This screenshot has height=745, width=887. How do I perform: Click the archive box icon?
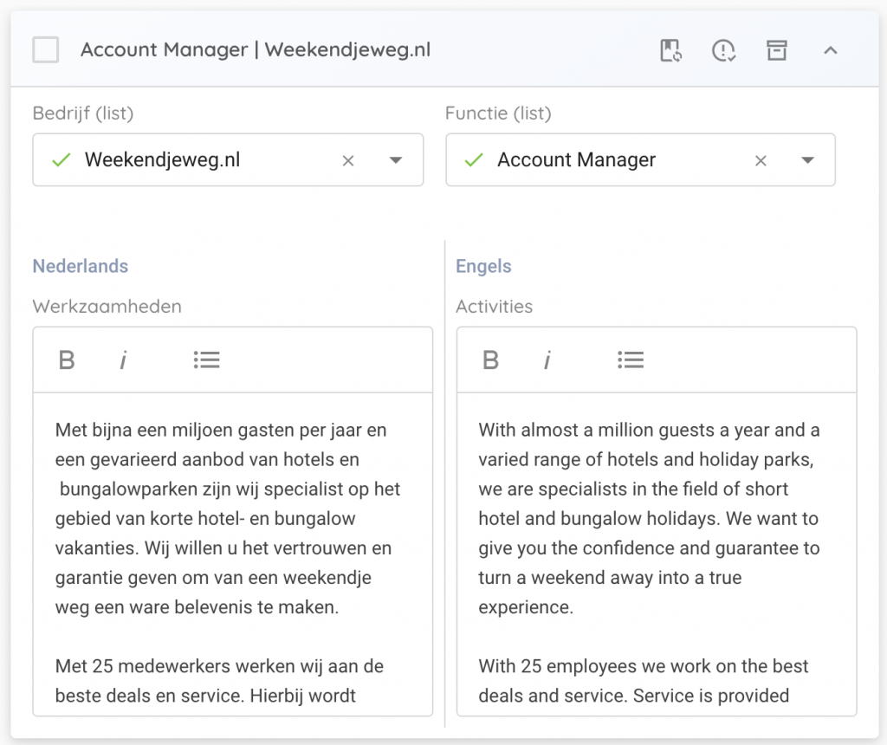click(x=776, y=50)
